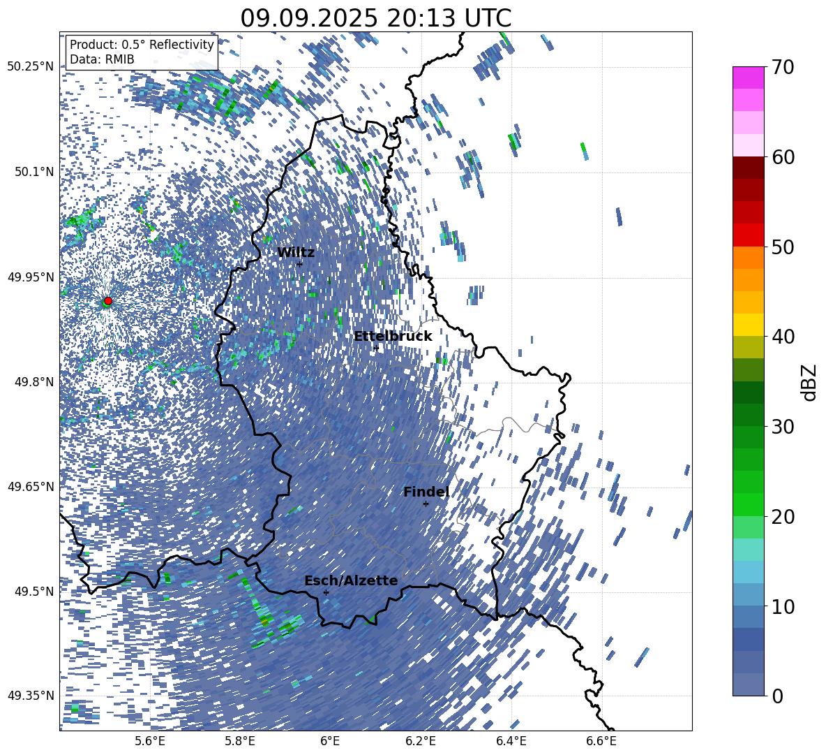The image size is (826, 755).
Task: Click the 49.8°N latitude label
Action: [35, 382]
